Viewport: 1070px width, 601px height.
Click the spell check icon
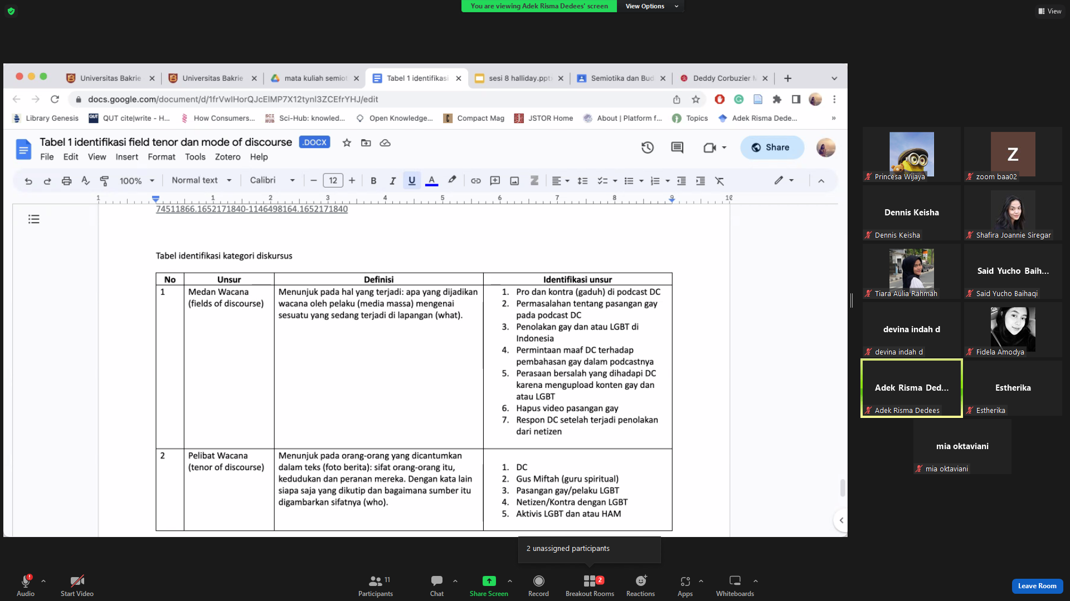[85, 181]
